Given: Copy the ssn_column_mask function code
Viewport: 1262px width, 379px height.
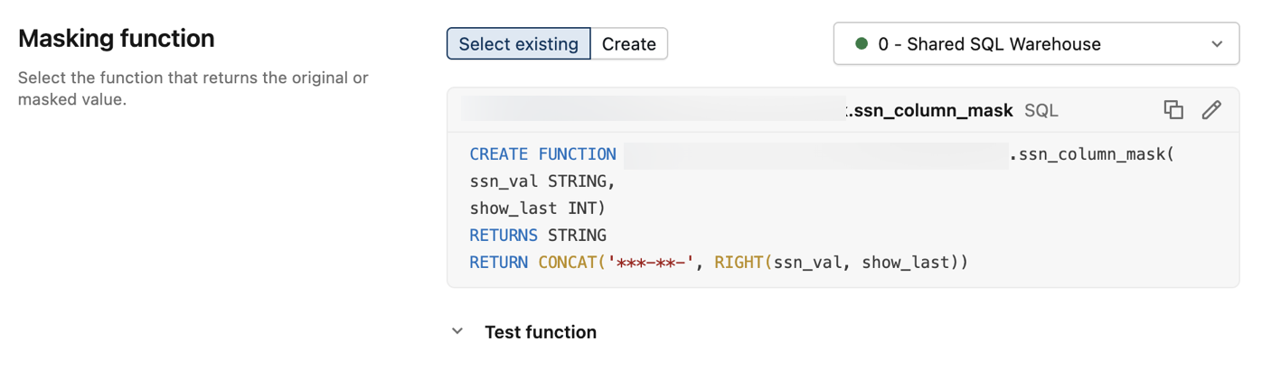Looking at the screenshot, I should point(1173,110).
